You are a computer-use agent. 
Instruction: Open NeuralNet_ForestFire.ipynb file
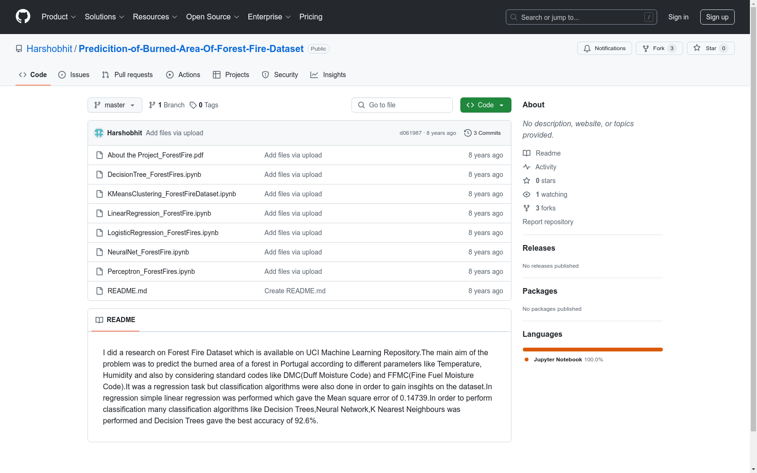click(x=148, y=252)
